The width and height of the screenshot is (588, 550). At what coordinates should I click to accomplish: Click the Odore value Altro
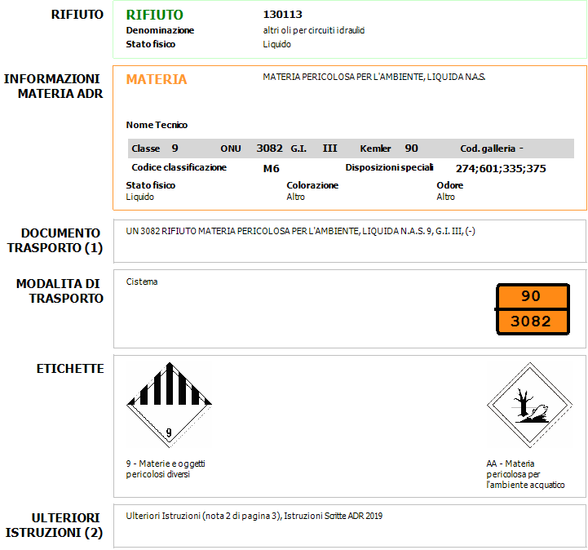445,197
